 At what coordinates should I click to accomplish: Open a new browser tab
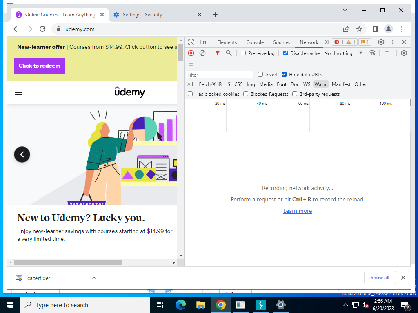pos(215,15)
